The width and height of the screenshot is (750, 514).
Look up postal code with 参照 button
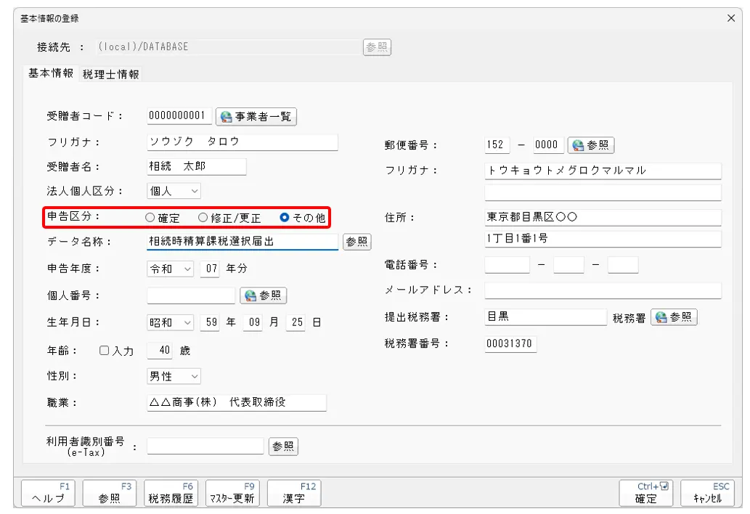591,145
